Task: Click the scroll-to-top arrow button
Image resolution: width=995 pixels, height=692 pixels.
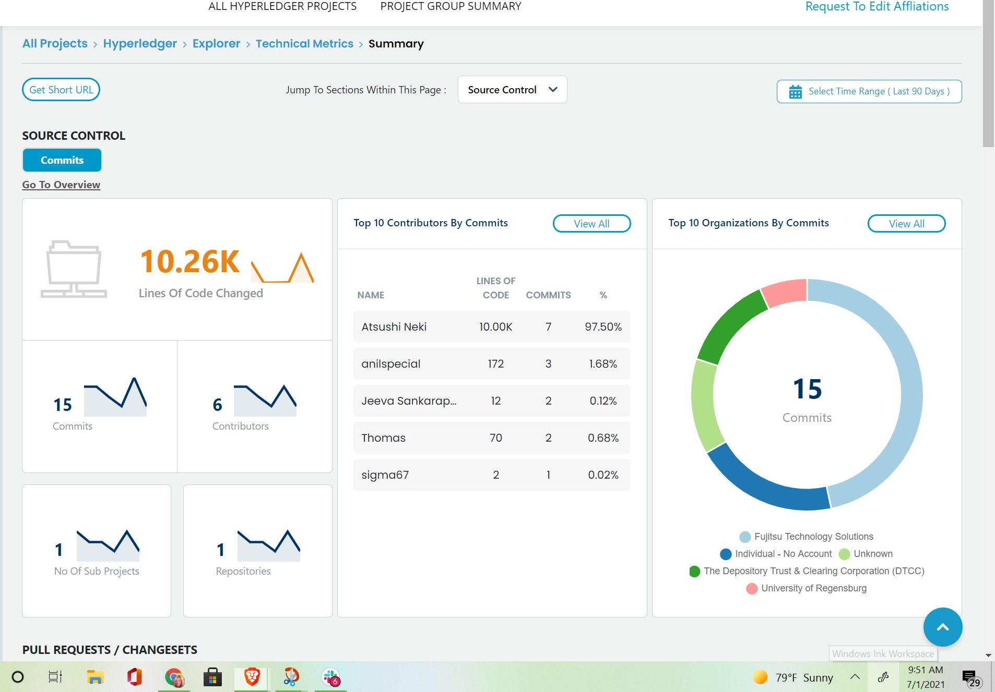Action: point(942,627)
